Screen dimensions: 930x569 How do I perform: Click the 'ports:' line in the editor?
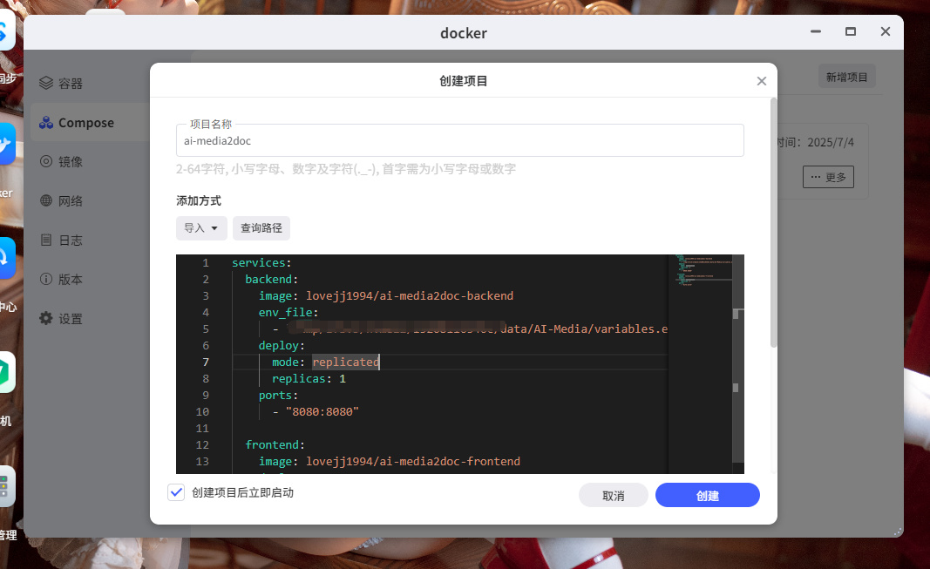(x=278, y=396)
